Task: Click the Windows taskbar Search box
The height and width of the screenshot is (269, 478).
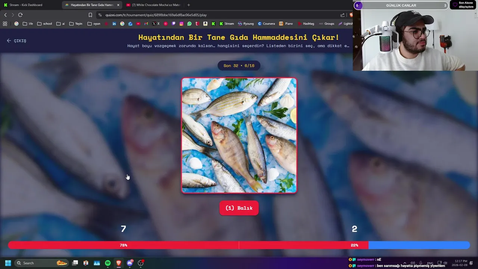Action: point(42,263)
